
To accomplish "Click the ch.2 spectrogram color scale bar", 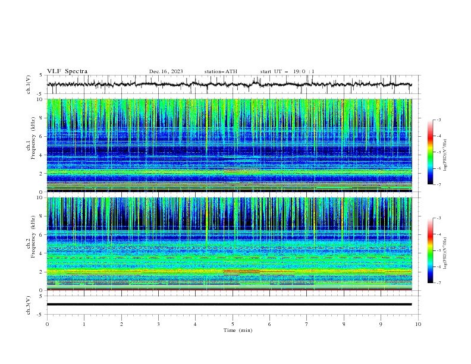I will [x=431, y=250].
